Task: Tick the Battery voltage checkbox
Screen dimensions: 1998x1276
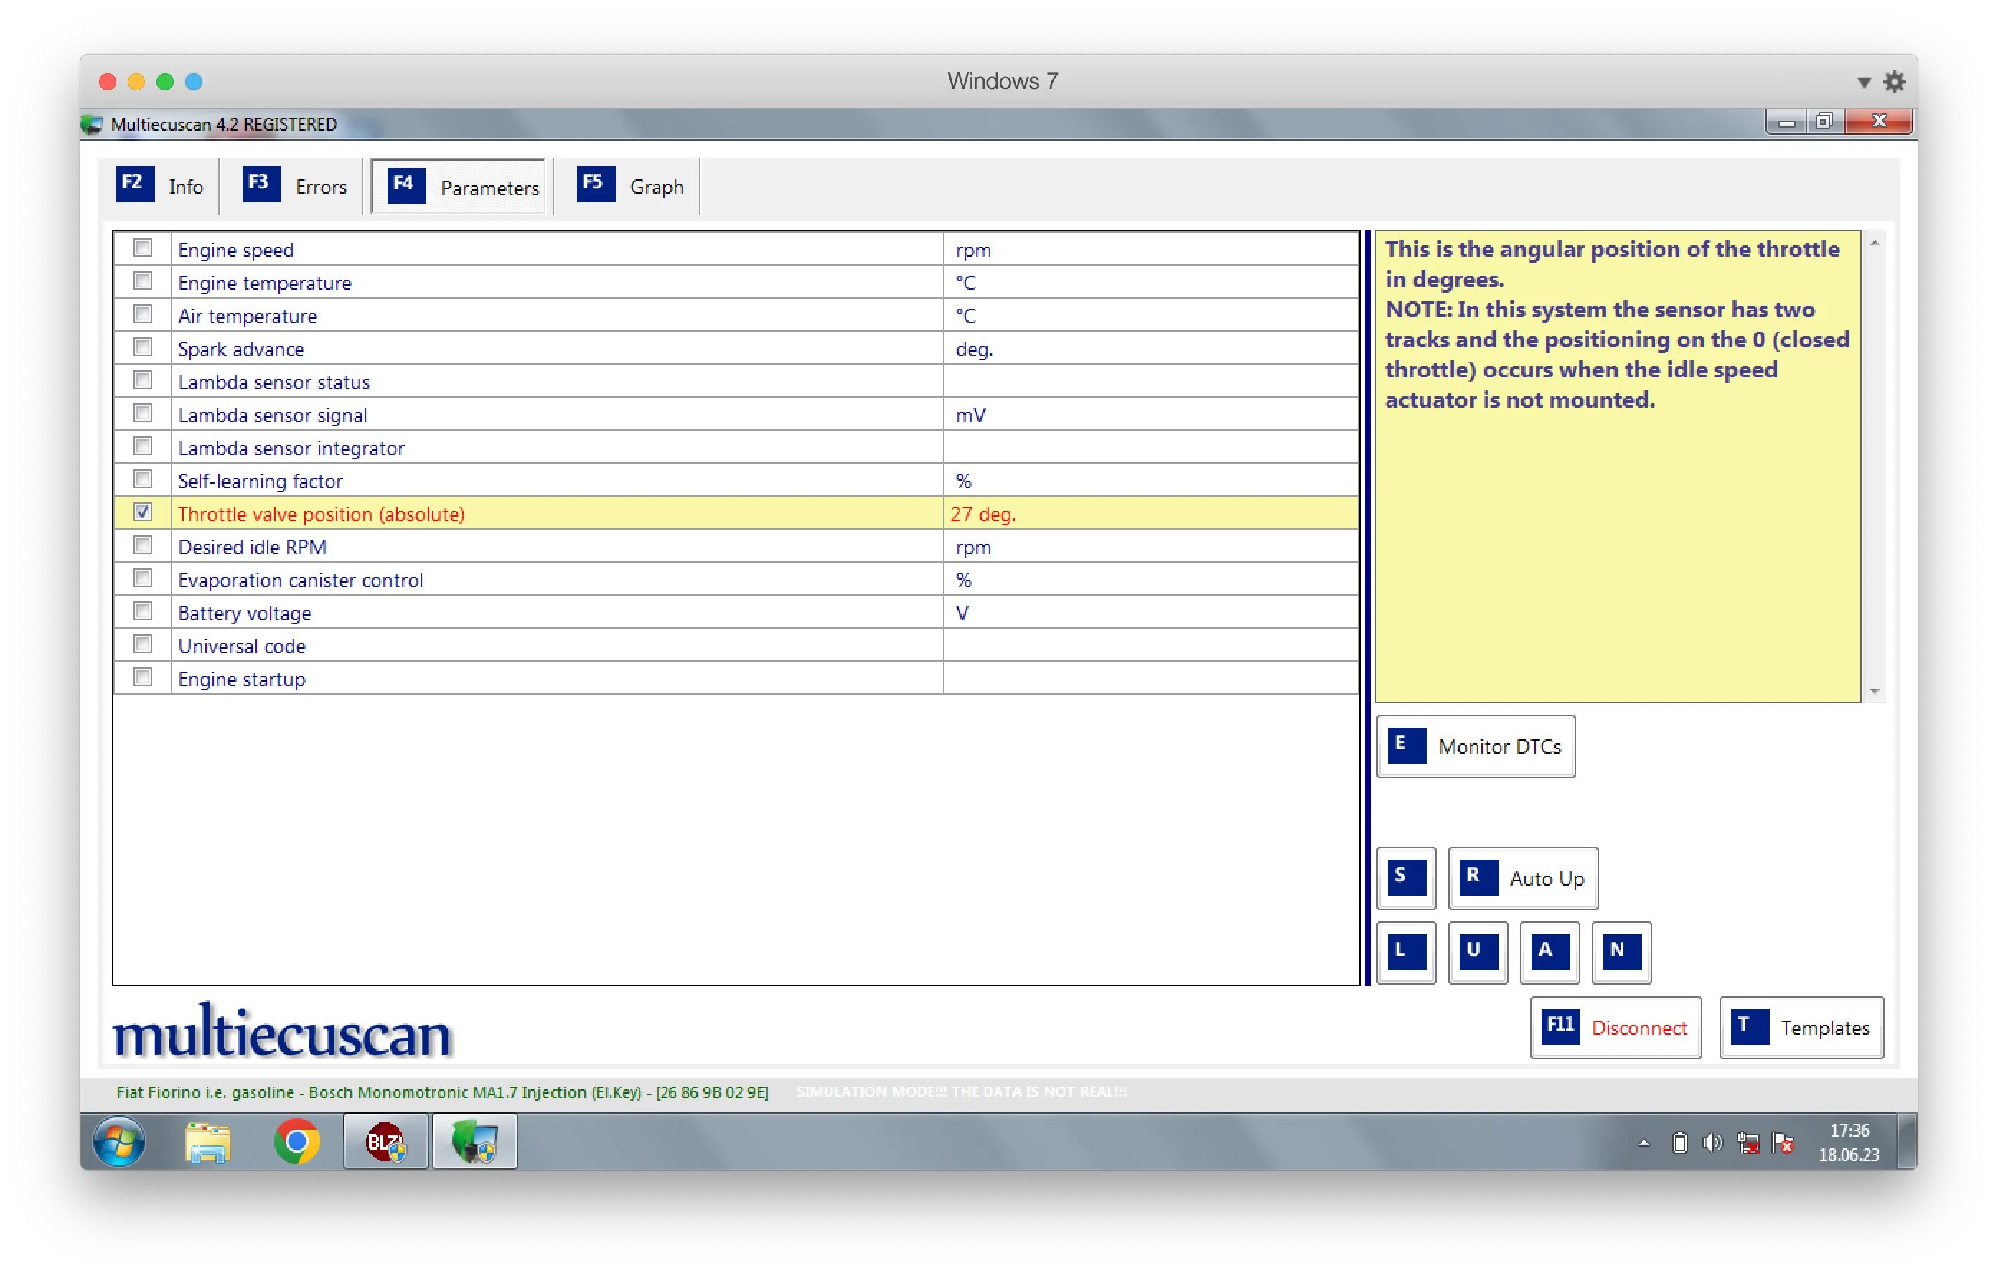Action: (x=143, y=611)
